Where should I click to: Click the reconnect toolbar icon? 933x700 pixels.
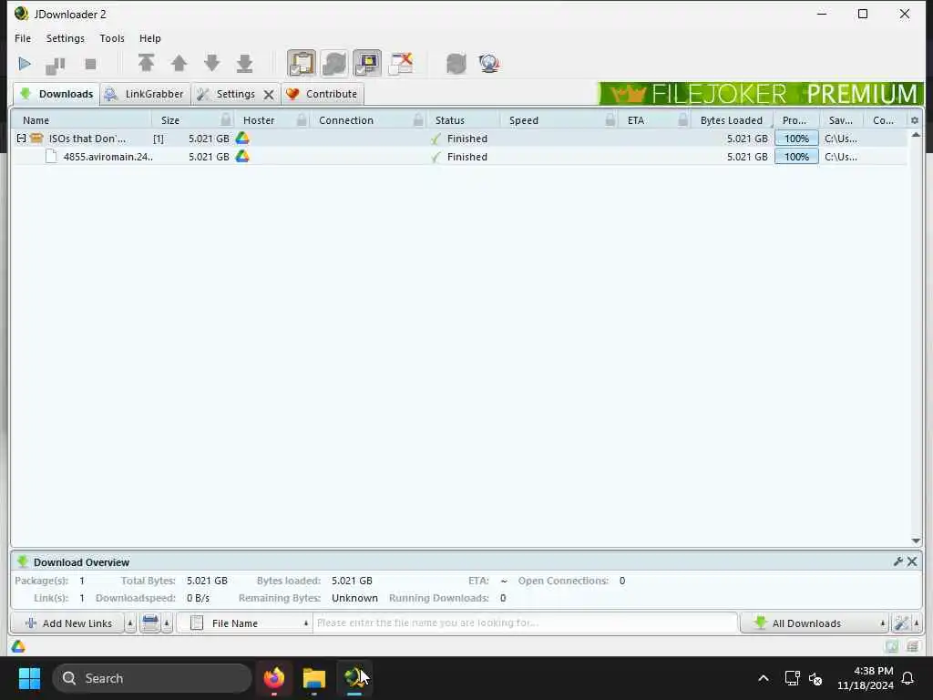tap(456, 63)
